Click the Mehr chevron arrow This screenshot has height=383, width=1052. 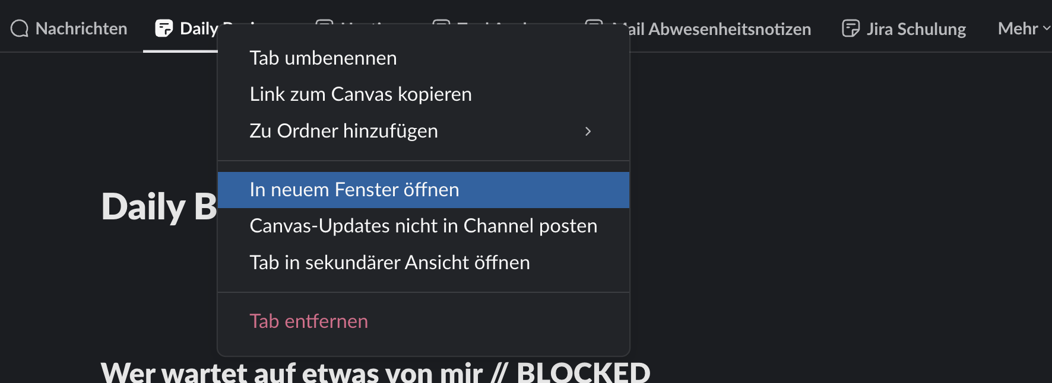pyautogui.click(x=1046, y=28)
